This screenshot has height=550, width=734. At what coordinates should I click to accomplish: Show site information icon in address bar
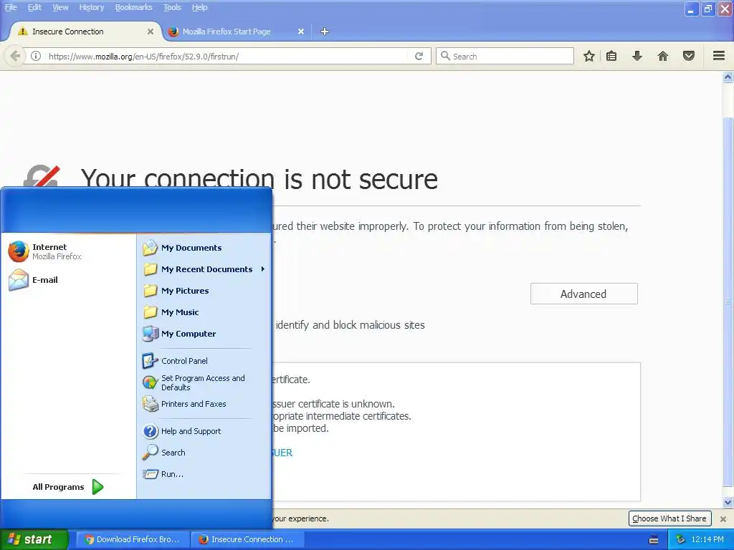tap(36, 56)
